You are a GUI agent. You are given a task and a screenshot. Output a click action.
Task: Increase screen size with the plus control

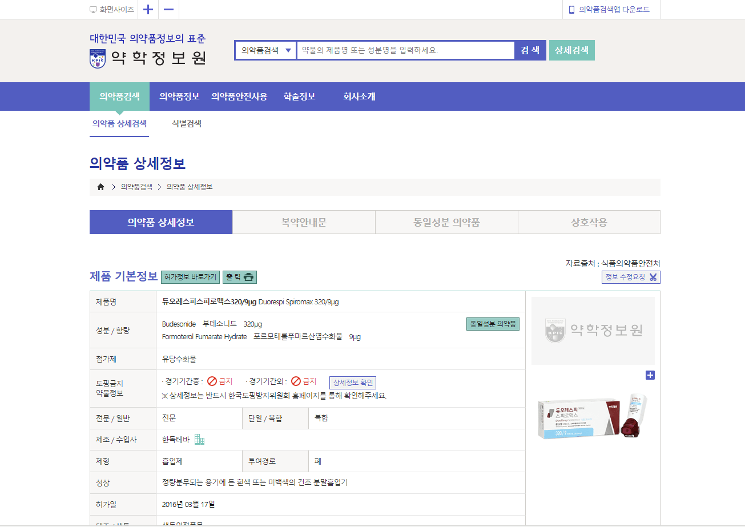pos(147,9)
